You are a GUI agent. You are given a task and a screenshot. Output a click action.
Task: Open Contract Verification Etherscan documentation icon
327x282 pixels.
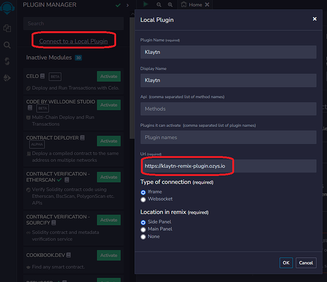[67, 180]
